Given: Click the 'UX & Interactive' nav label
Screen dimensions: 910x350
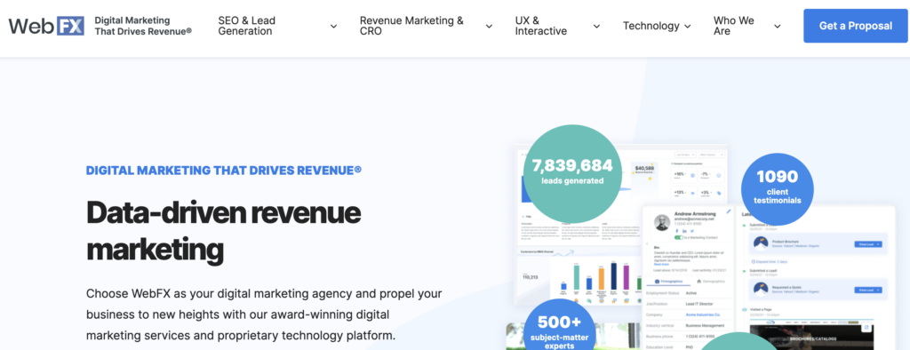Looking at the screenshot, I should pos(541,26).
